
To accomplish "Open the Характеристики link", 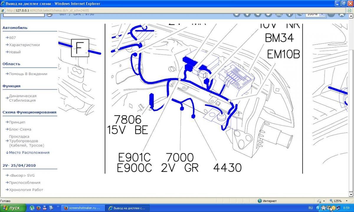I will (24, 45).
